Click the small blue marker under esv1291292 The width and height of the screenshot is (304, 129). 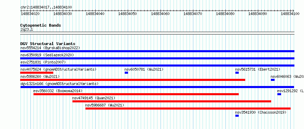pos(279,94)
